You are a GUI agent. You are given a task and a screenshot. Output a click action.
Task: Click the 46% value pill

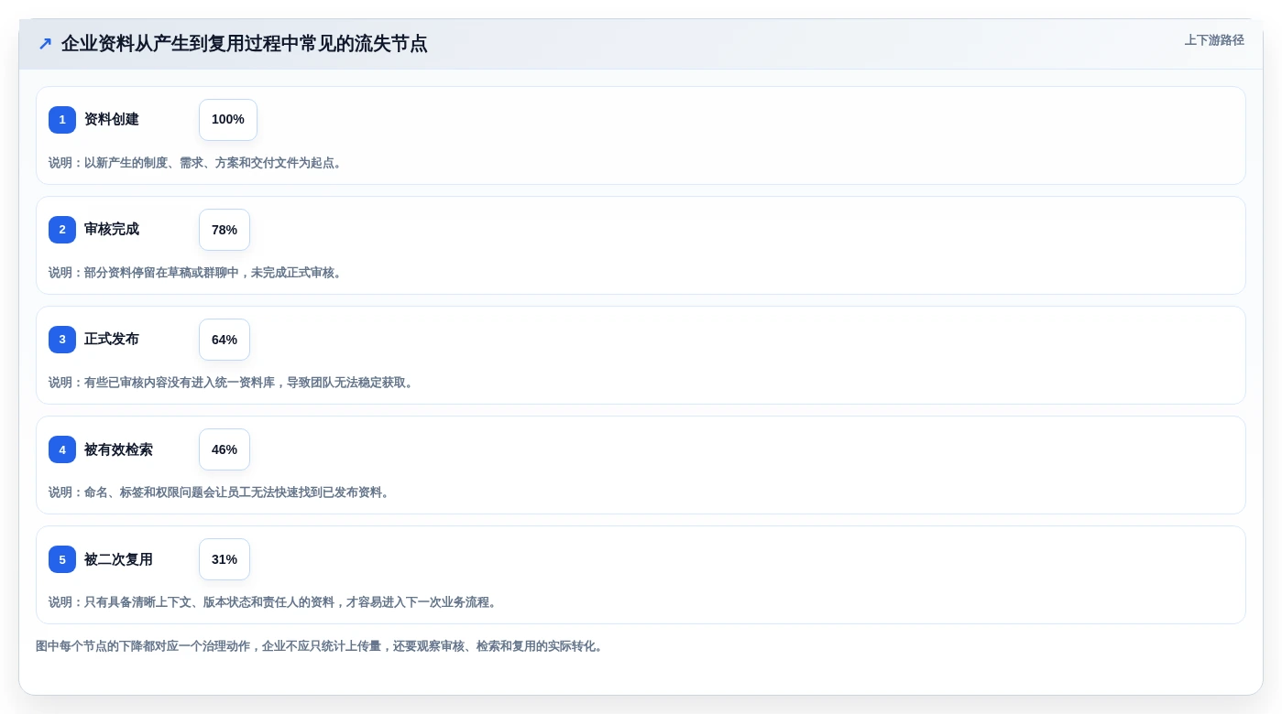(x=225, y=449)
